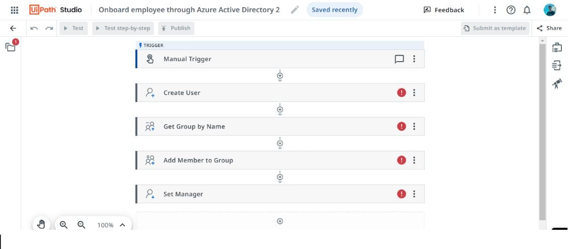Select the Set Manager activity
Viewport: 576px width, 249px height.
[280, 194]
